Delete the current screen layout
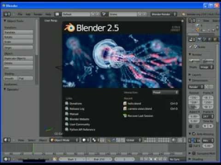 pyautogui.click(x=98, y=14)
